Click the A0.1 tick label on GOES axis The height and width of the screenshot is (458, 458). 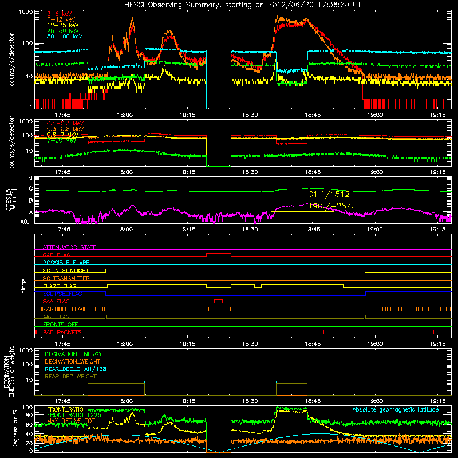[x=26, y=222]
